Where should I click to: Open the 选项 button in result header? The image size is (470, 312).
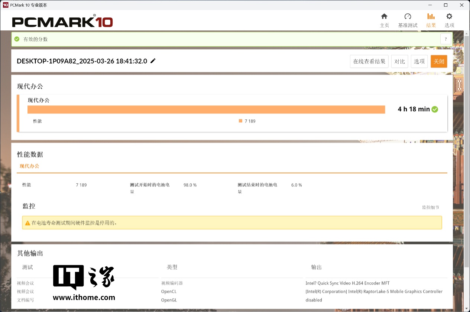tap(419, 62)
